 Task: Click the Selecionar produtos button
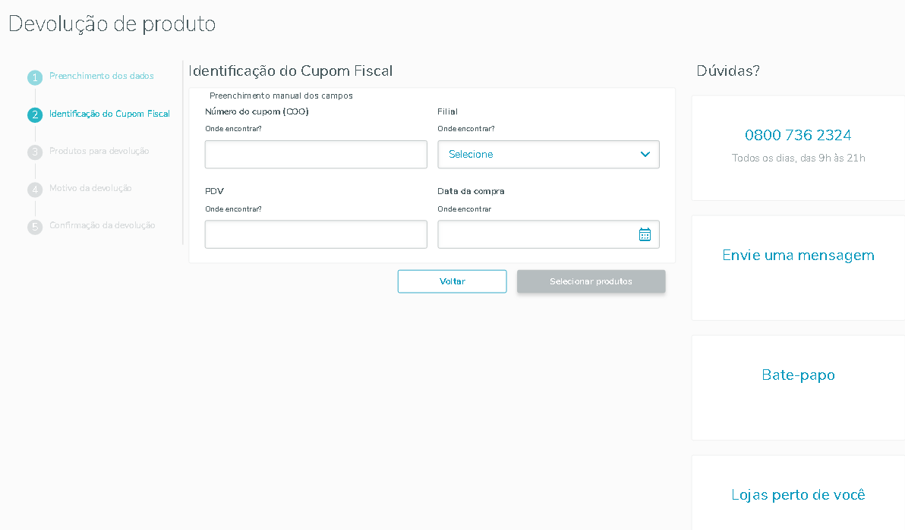pos(591,281)
